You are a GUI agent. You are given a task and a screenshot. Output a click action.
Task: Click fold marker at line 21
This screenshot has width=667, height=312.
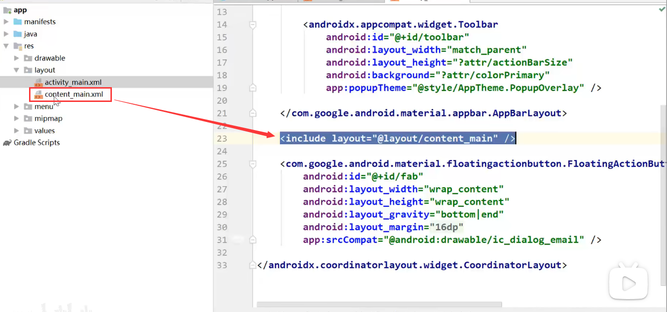click(x=253, y=113)
